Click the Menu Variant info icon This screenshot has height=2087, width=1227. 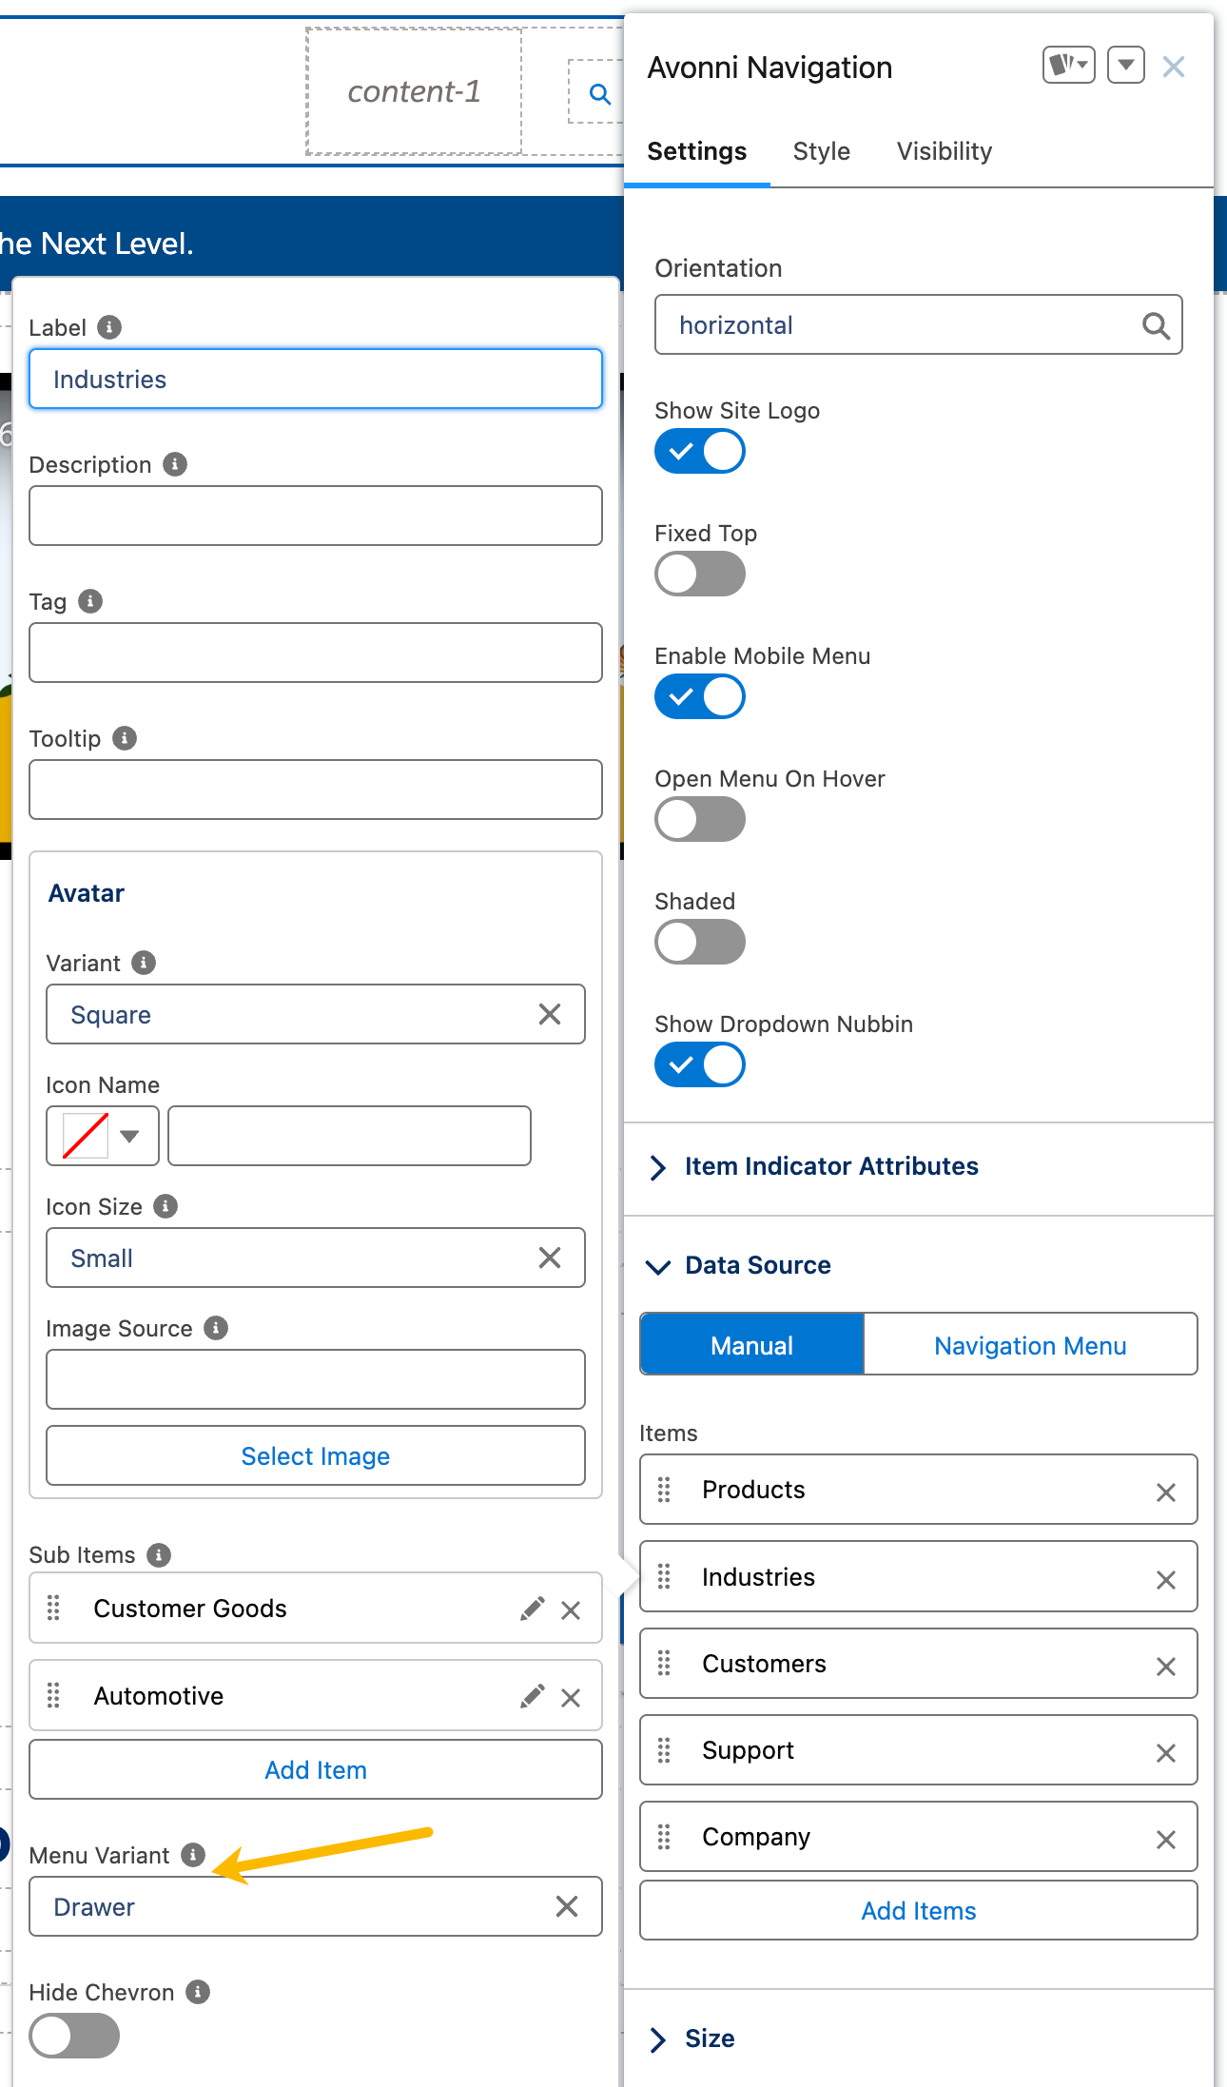(193, 1855)
